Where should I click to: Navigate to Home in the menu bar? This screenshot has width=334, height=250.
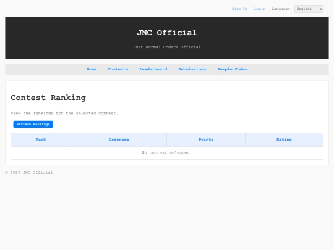point(92,69)
